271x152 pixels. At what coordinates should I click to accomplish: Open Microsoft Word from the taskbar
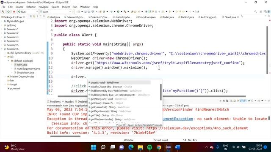(177, 147)
